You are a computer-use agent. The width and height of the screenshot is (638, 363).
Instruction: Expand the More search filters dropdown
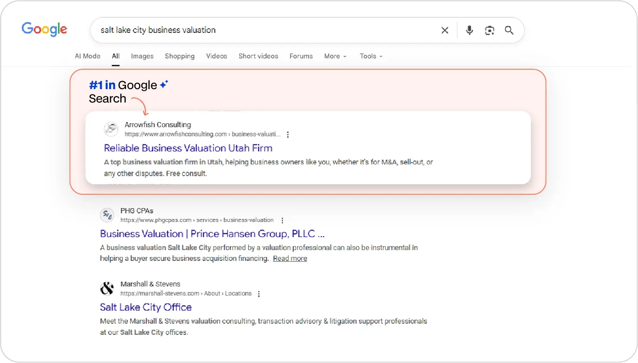pyautogui.click(x=335, y=56)
